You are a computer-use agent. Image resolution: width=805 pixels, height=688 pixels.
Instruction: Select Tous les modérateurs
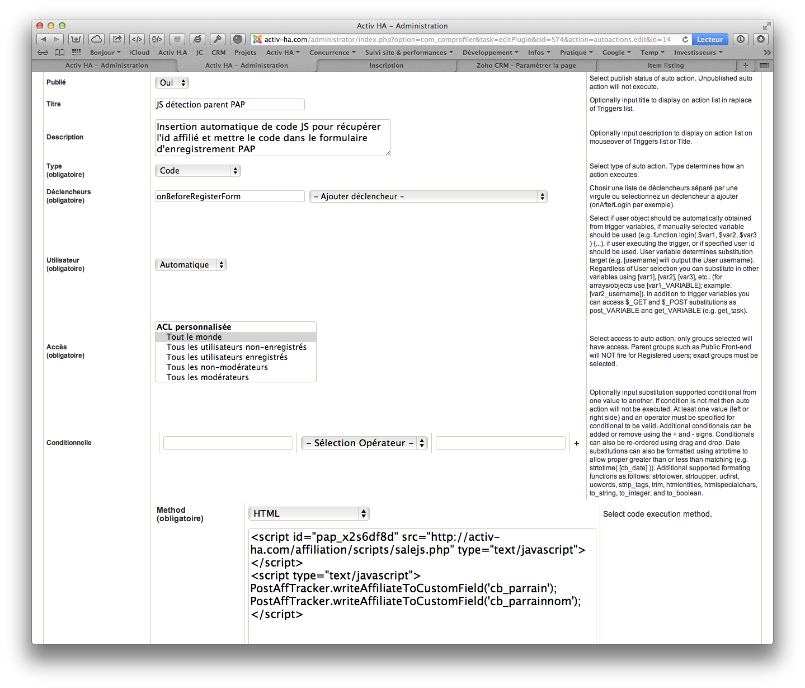point(236,377)
